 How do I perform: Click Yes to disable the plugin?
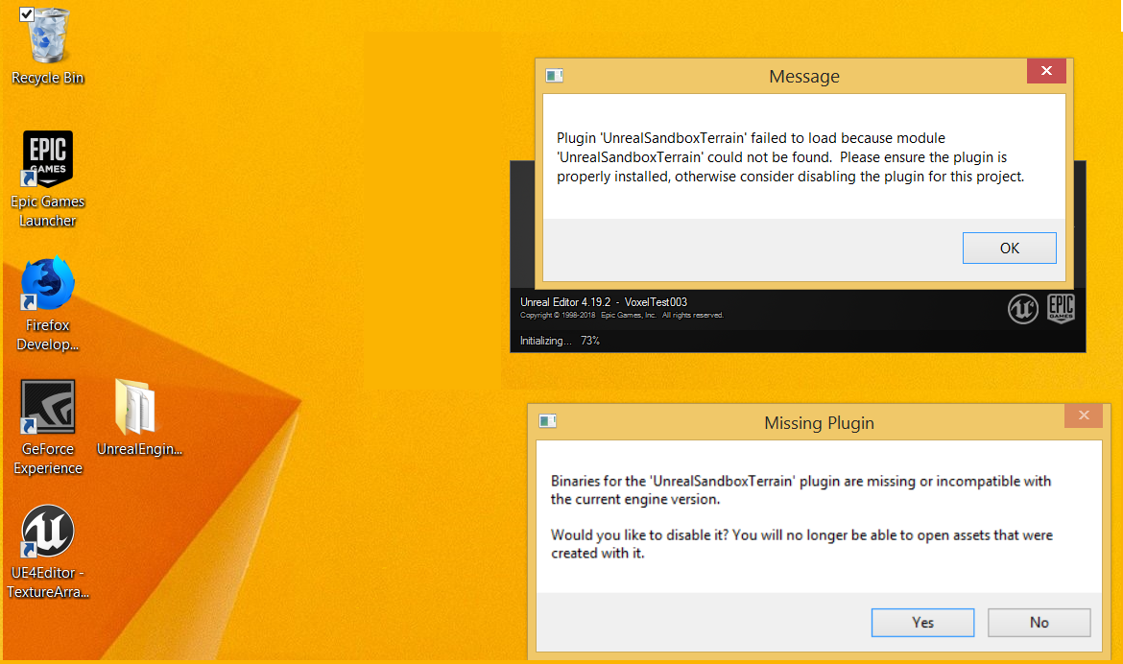(922, 623)
